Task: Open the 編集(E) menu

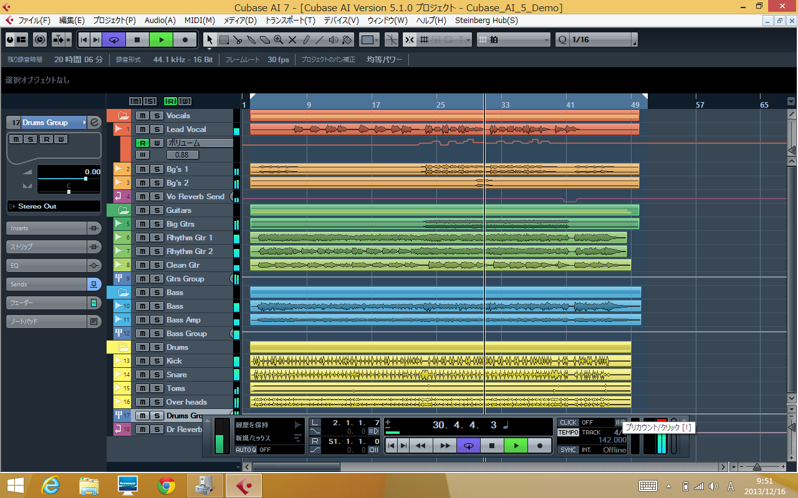Action: click(72, 20)
